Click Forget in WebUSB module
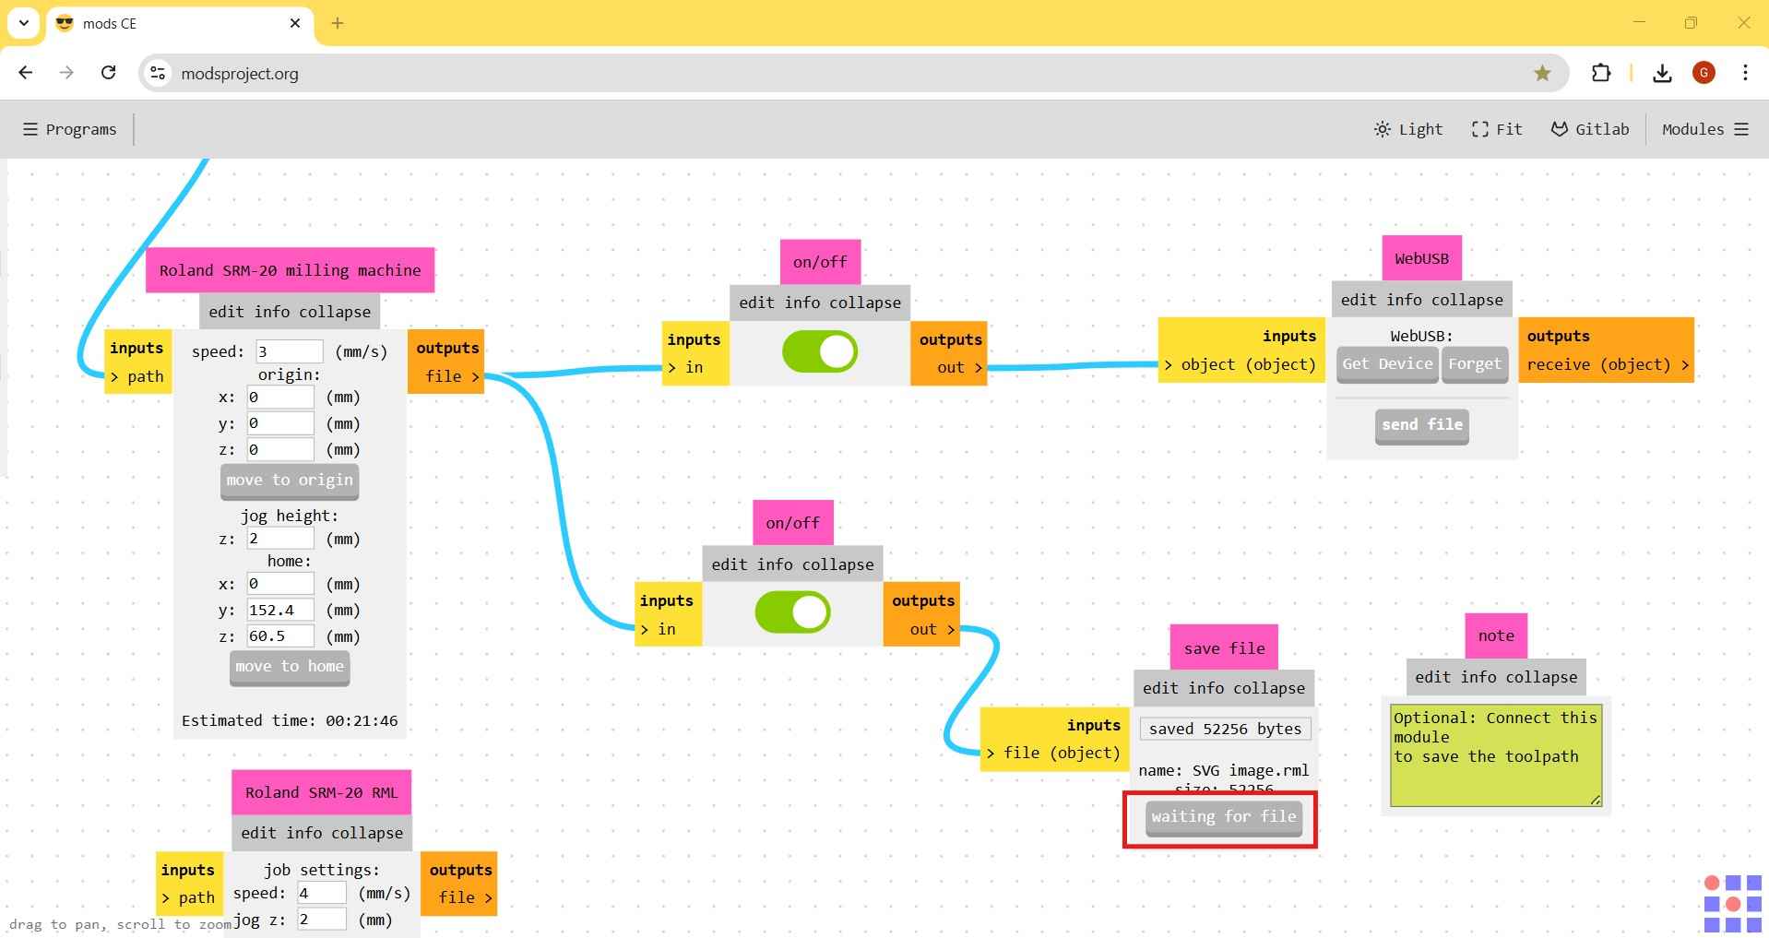Viewport: 1769px width, 938px height. (x=1475, y=364)
